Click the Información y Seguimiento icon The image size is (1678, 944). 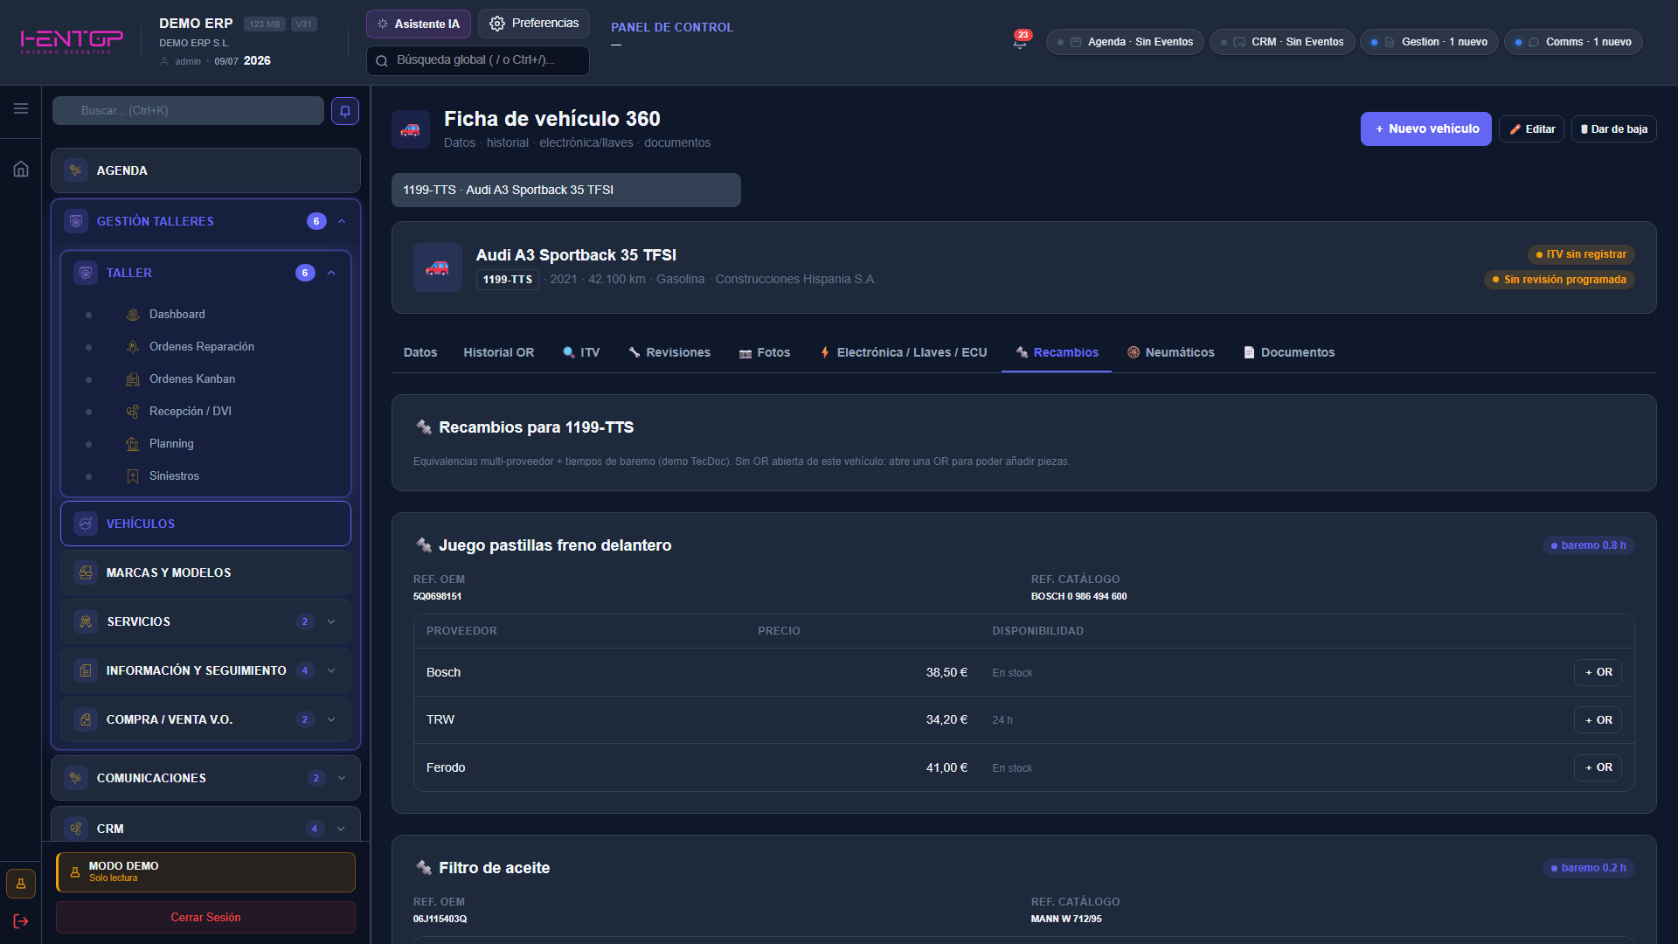point(86,670)
